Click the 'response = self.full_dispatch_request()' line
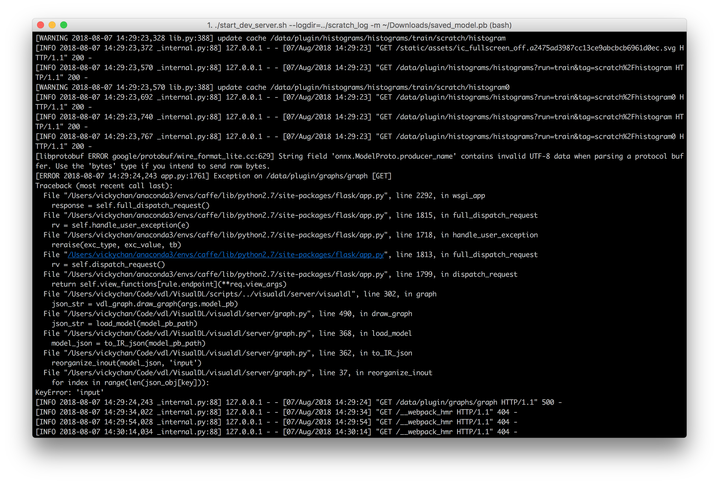Image resolution: width=719 pixels, height=484 pixels. point(130,206)
